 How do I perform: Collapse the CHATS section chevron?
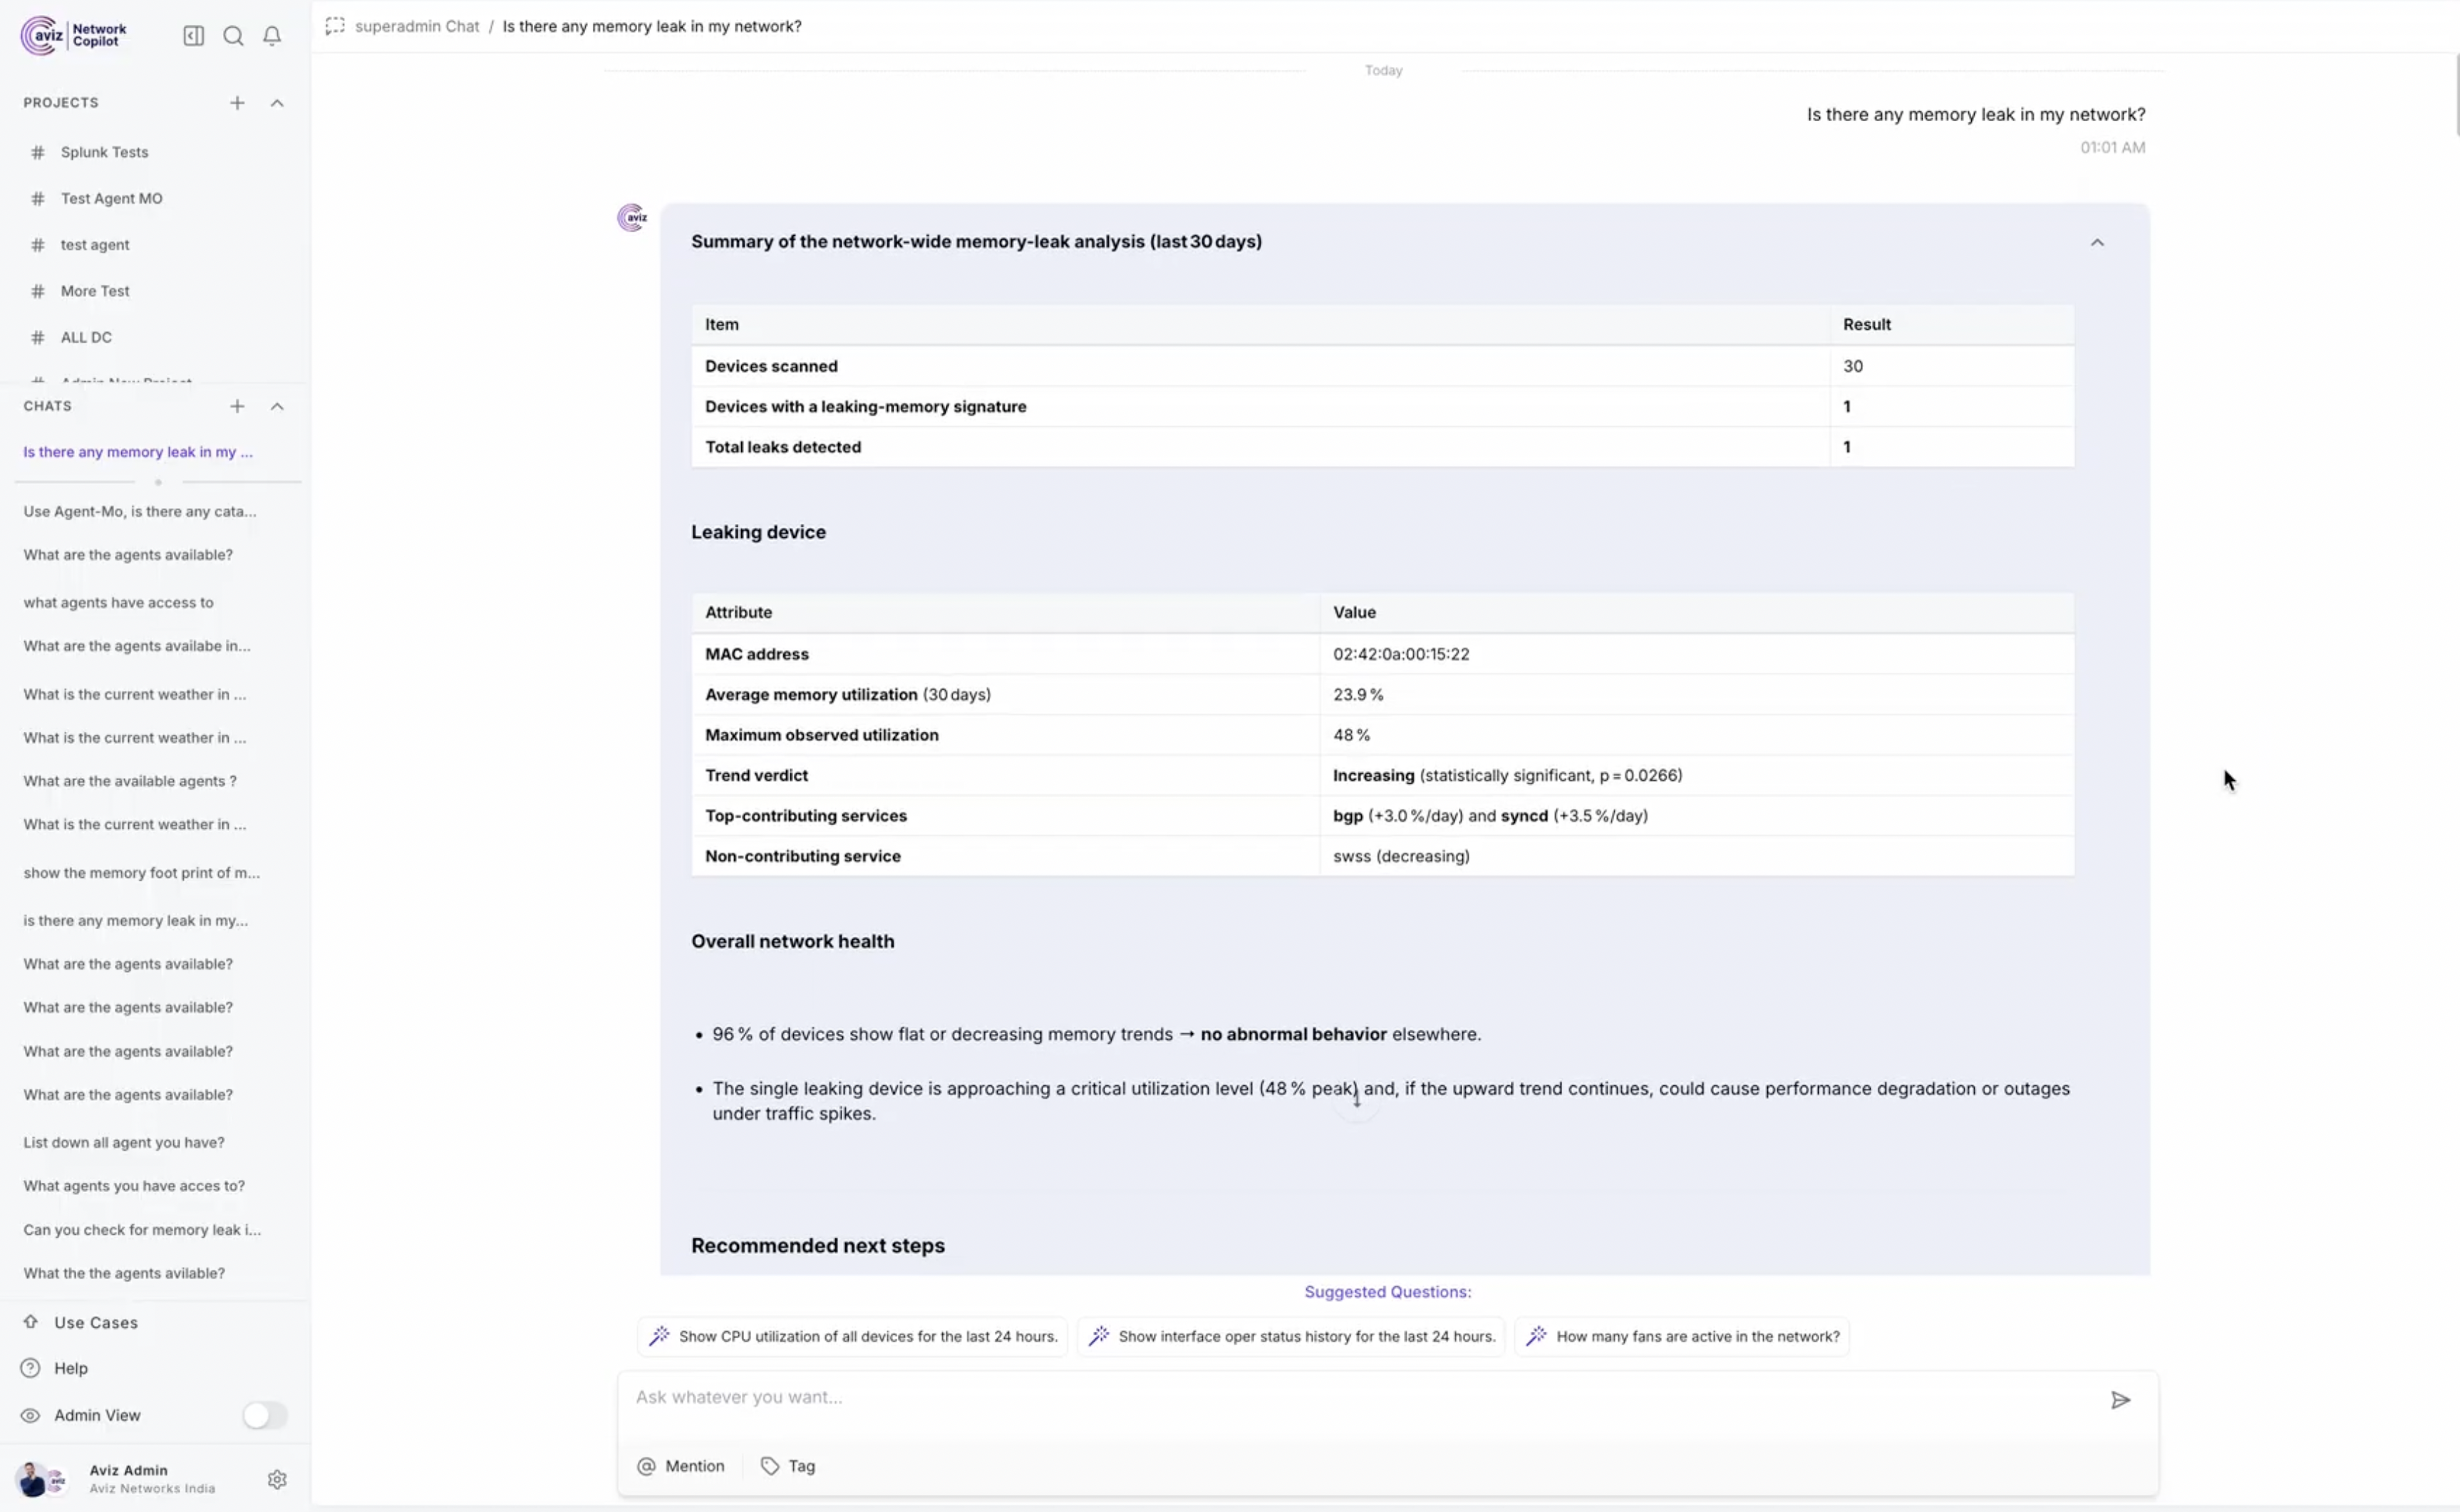277,406
